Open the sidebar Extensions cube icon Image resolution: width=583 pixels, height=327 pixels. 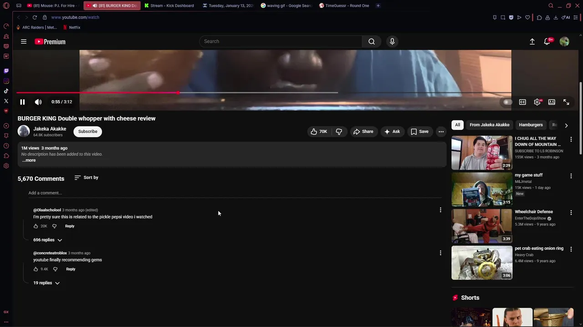click(x=6, y=156)
